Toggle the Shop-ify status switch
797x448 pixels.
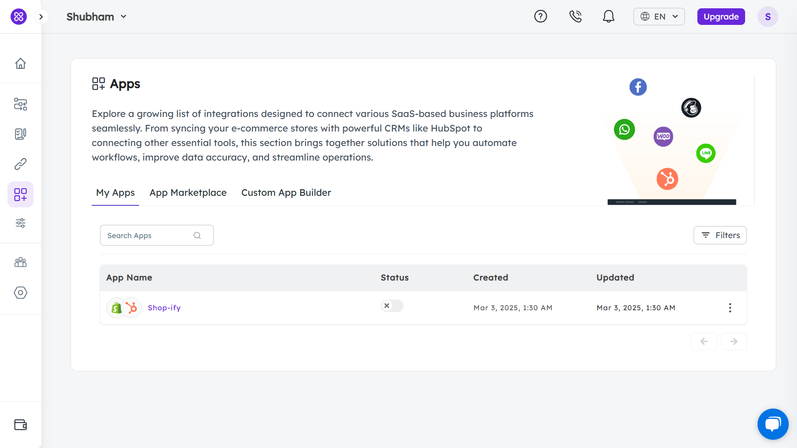click(x=392, y=306)
